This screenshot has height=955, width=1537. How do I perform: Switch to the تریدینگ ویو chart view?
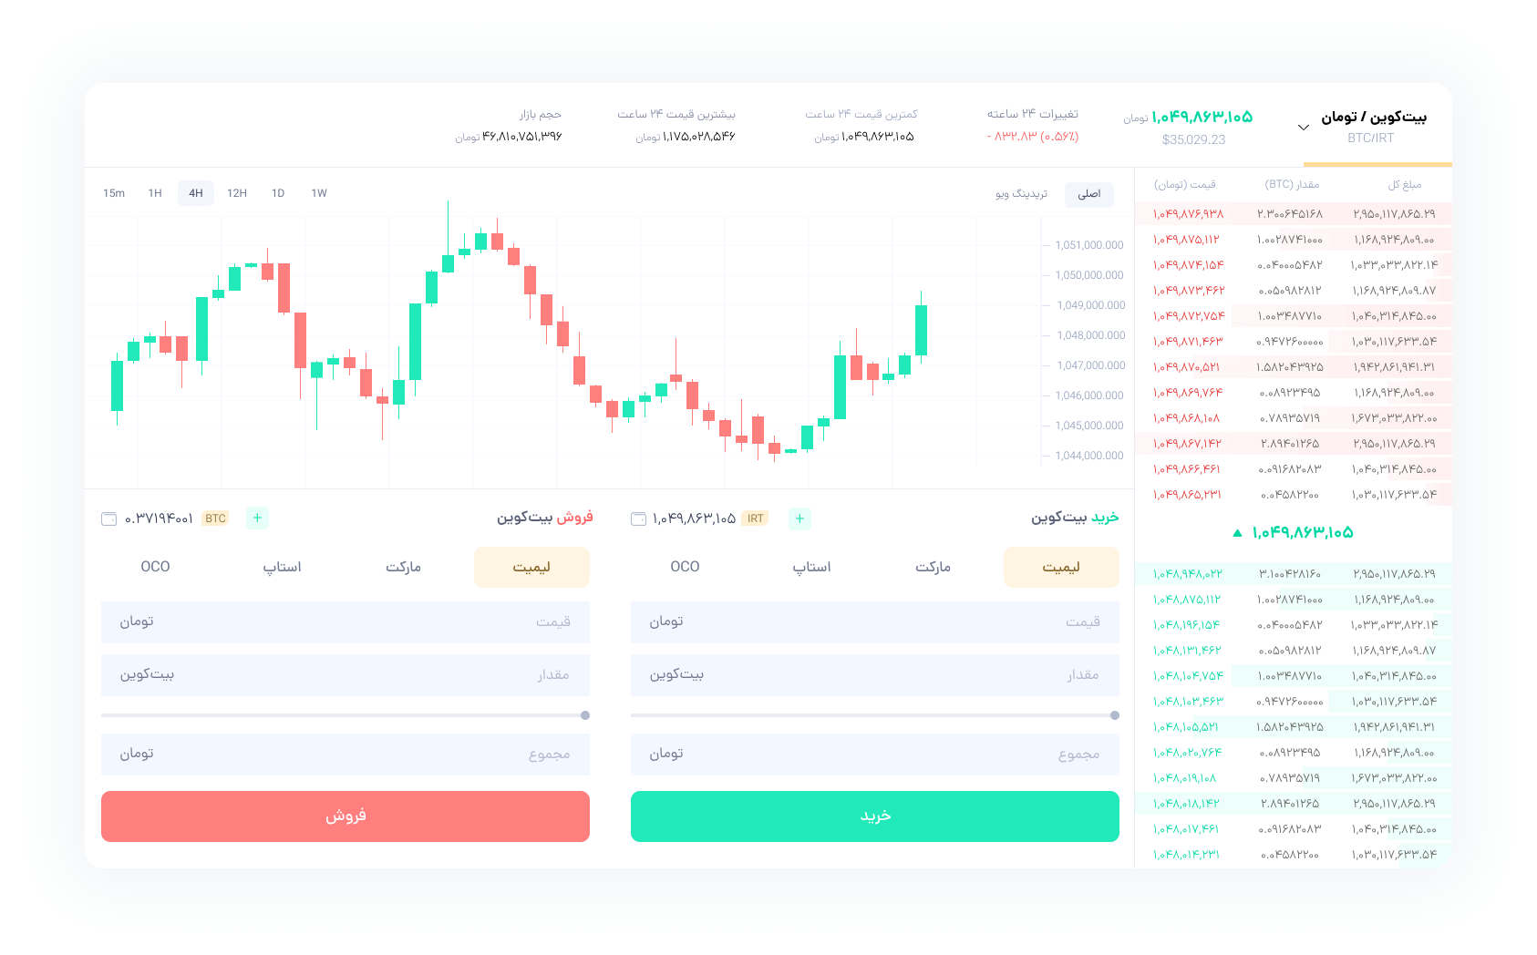pos(1021,194)
